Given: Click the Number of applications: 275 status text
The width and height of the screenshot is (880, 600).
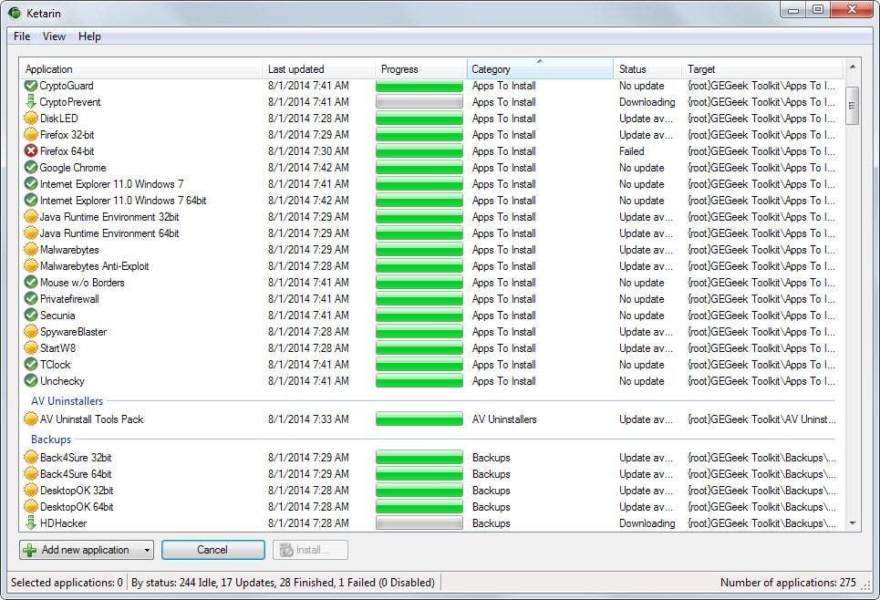Looking at the screenshot, I should 788,583.
